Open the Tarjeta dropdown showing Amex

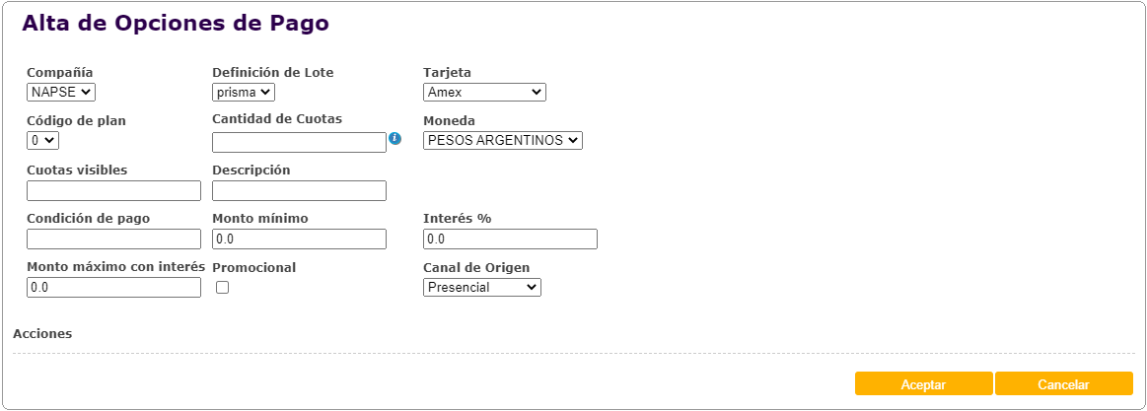tap(484, 92)
